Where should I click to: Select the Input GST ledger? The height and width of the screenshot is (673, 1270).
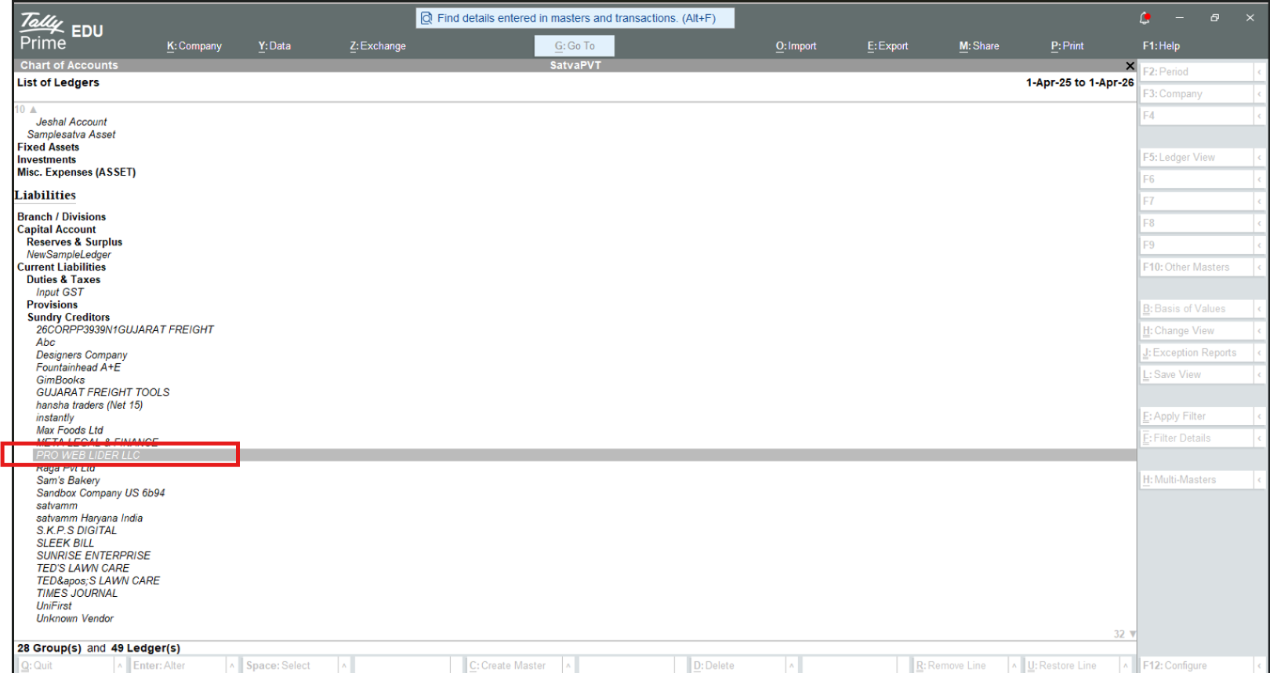point(60,293)
